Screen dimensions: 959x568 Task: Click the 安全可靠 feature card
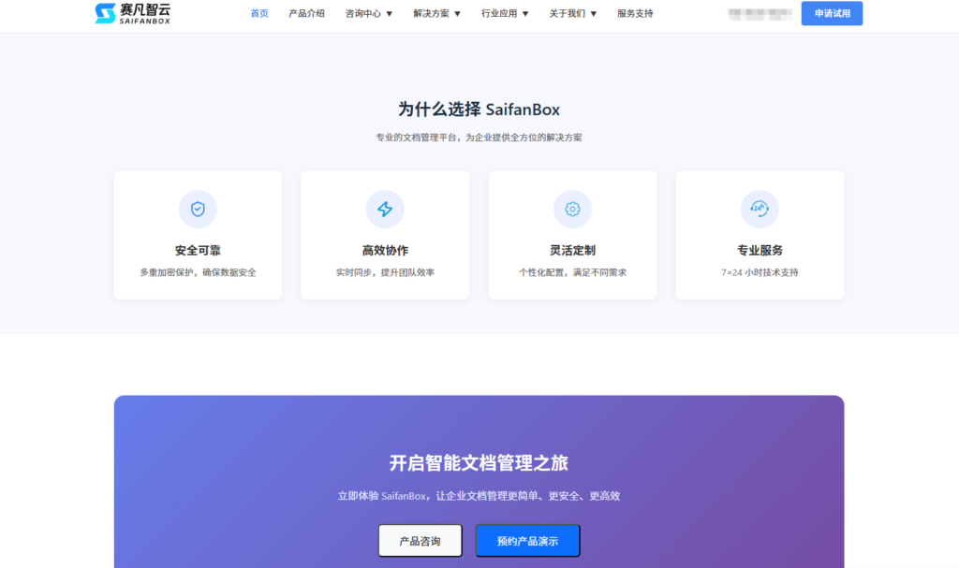click(198, 234)
